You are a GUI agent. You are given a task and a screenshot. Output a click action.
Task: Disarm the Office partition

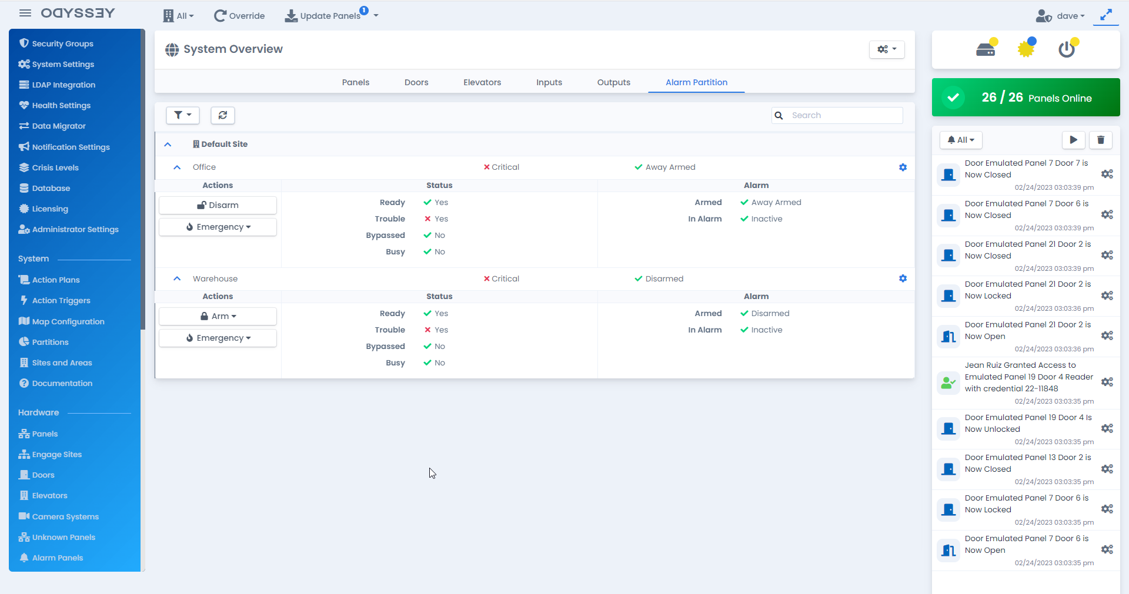218,205
